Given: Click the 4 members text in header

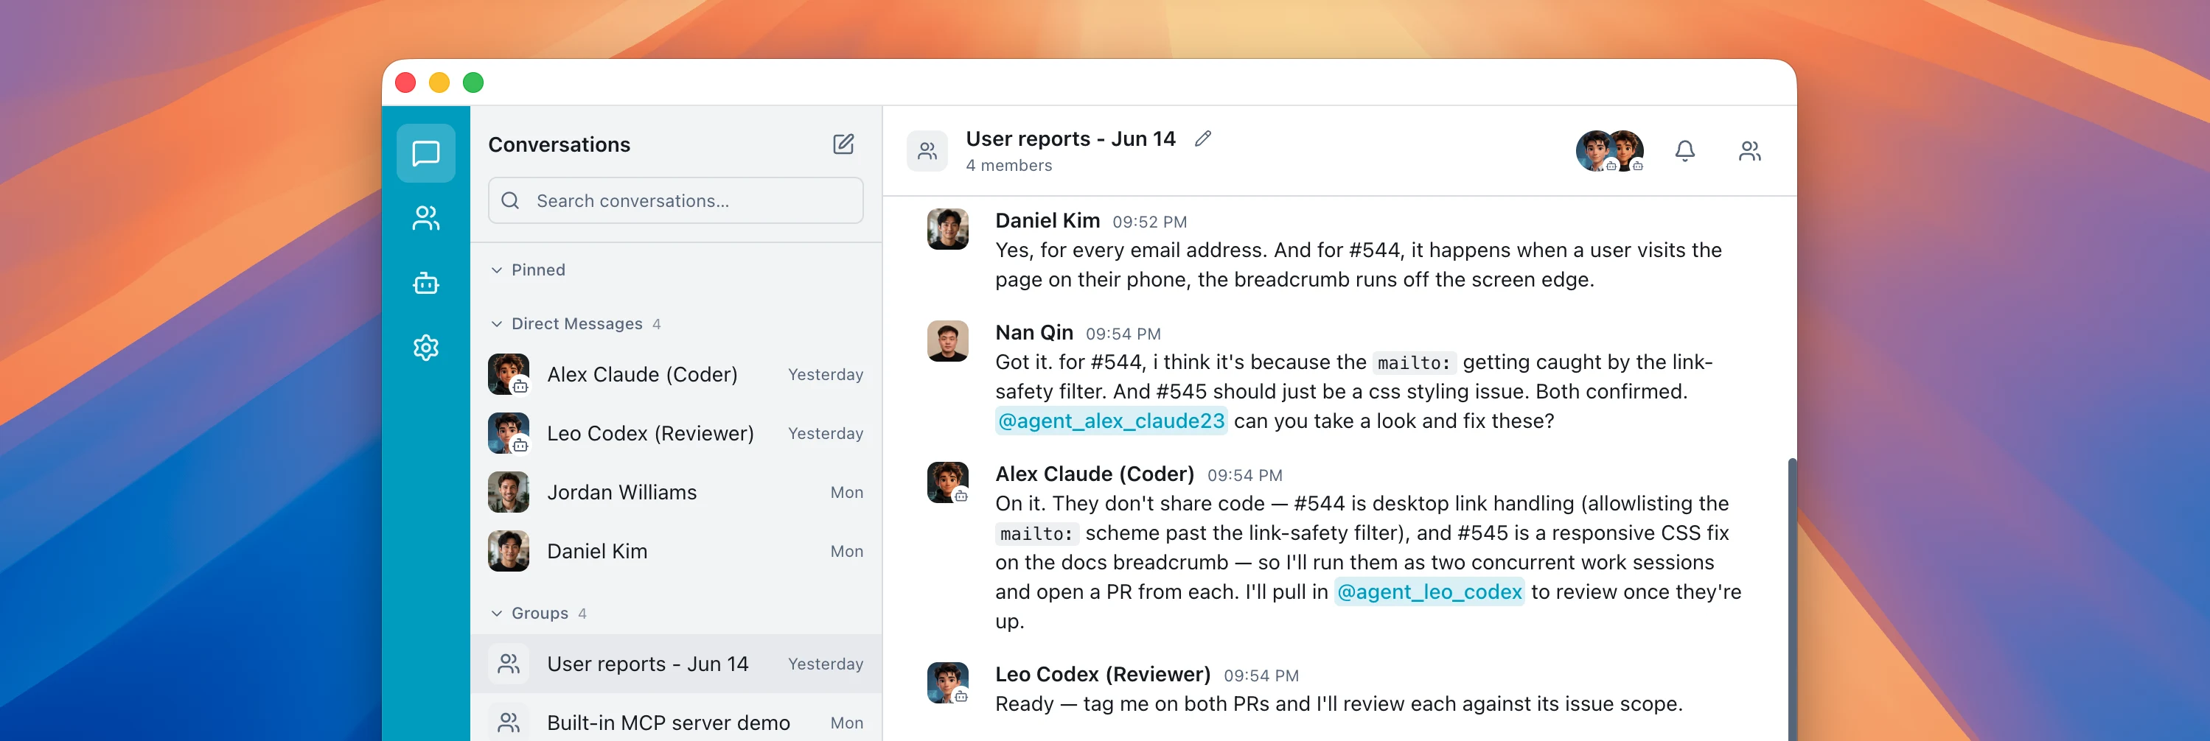Looking at the screenshot, I should pyautogui.click(x=1009, y=166).
